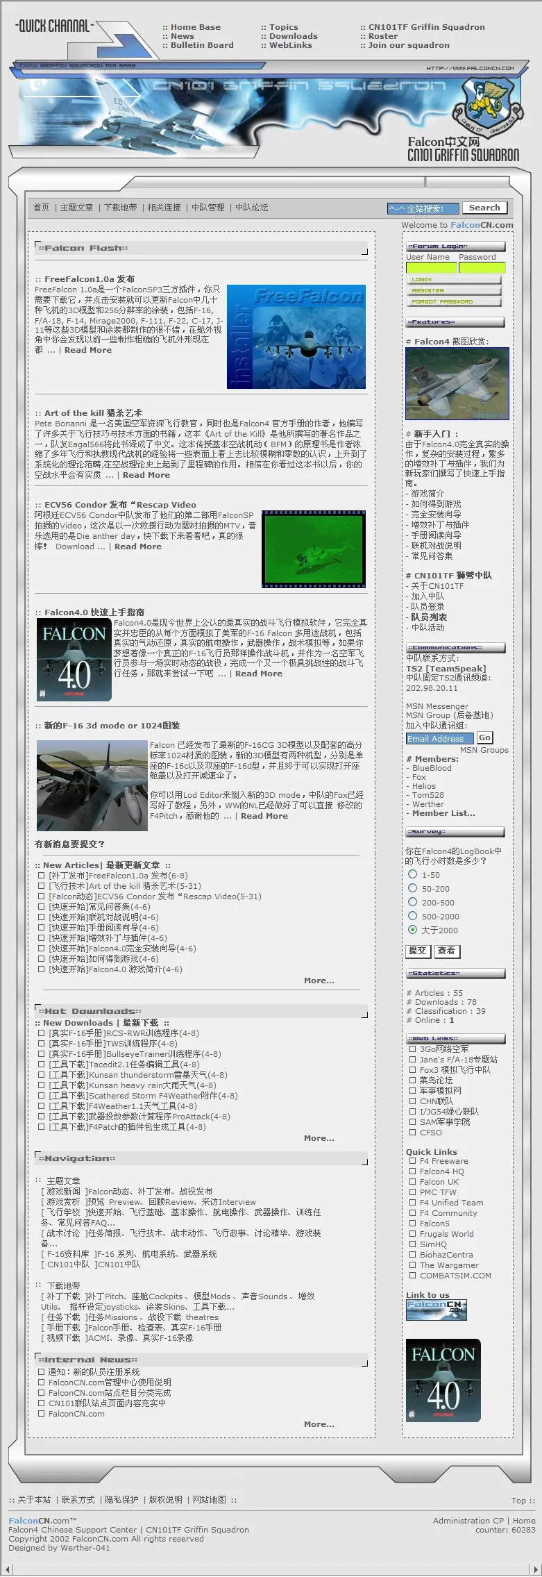Select the 下载地带 tab
Screen dimensions: 542x1577
point(121,208)
